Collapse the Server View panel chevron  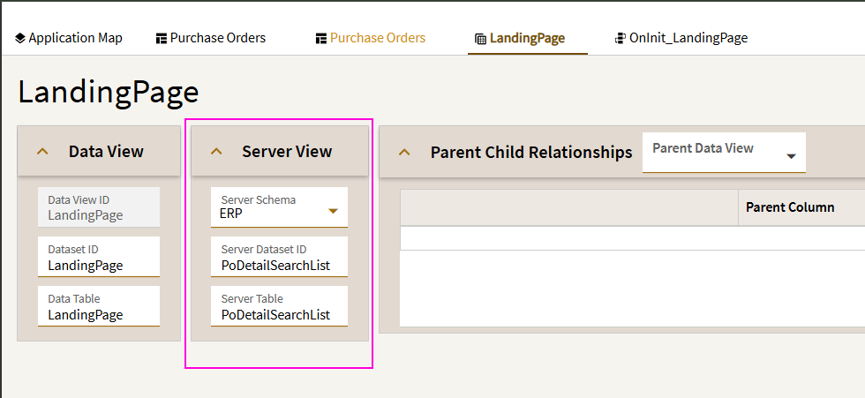(x=217, y=152)
